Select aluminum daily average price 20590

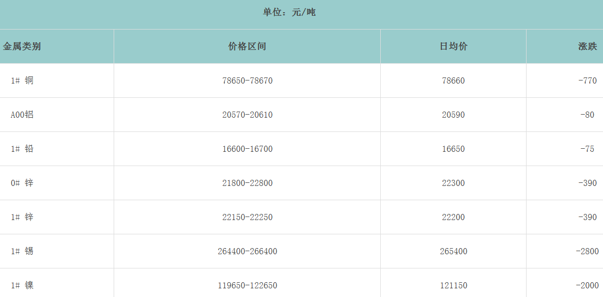[x=453, y=115]
